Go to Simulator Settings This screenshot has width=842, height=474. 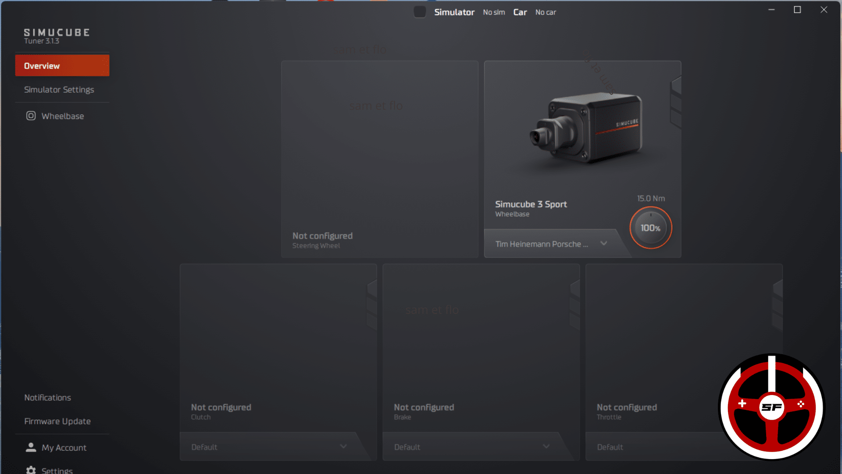point(59,90)
